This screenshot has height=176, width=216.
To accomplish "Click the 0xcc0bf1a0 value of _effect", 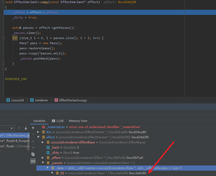I will click(x=135, y=158).
